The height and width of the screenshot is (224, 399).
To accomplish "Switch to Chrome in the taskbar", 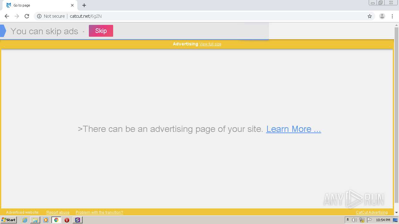I will (56, 220).
